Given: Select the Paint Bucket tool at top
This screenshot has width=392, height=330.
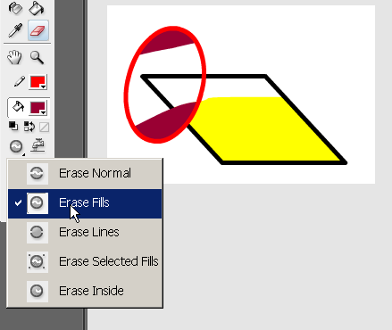Looking at the screenshot, I should tap(37, 8).
